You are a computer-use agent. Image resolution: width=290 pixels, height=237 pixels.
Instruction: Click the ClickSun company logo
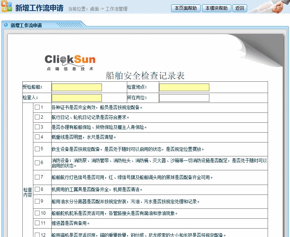pos(70,62)
